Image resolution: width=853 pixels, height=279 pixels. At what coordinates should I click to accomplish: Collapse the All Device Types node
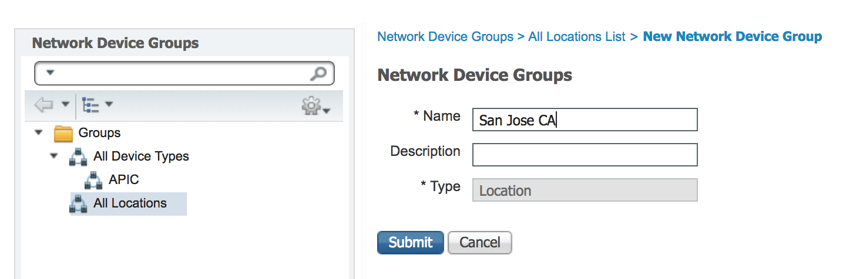pyautogui.click(x=54, y=156)
